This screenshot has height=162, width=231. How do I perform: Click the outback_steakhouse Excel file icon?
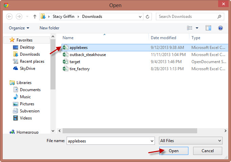pos(66,54)
